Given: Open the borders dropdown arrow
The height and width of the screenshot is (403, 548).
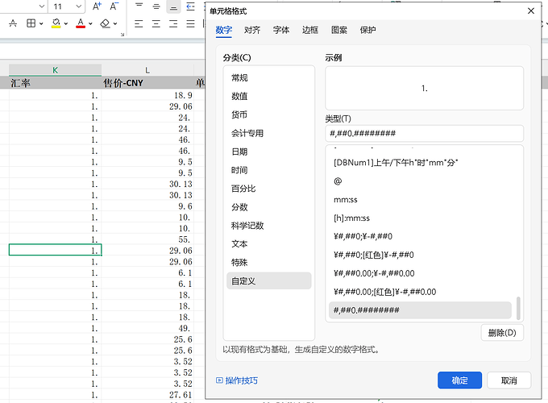Looking at the screenshot, I should click(x=41, y=23).
